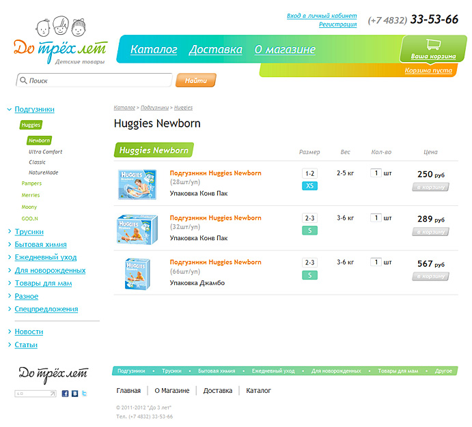The height and width of the screenshot is (427, 472).
Task: Open Бытовая химия in the green footer bar
Action: pyautogui.click(x=217, y=371)
